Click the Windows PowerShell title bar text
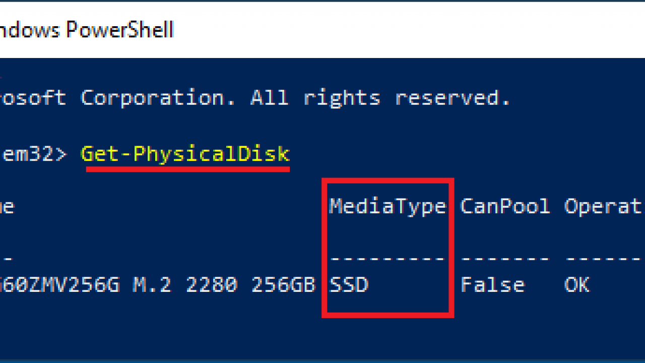This screenshot has height=363, width=645. (87, 30)
